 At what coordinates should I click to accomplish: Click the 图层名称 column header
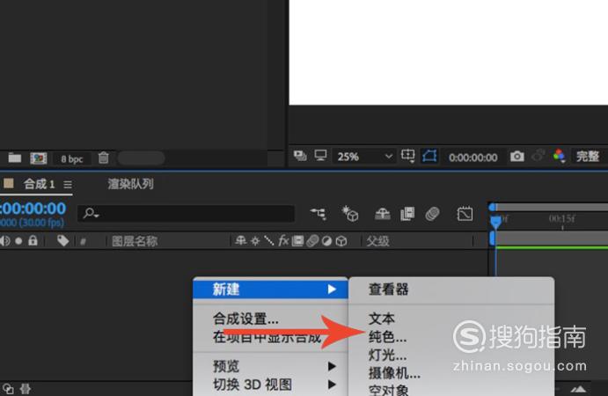pyautogui.click(x=135, y=241)
